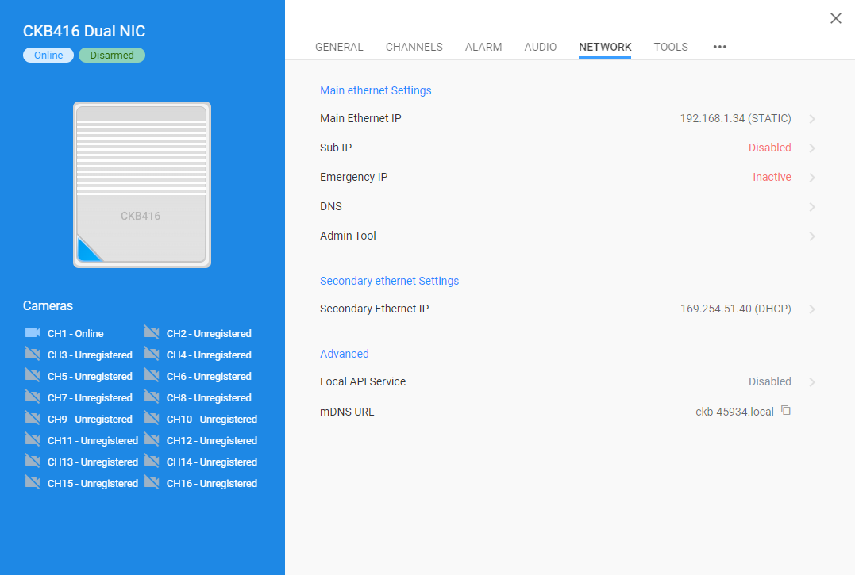Select the CH8 unregistered camera icon
The width and height of the screenshot is (855, 575).
pos(152,397)
